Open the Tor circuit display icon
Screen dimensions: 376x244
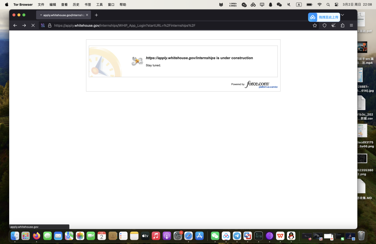pyautogui.click(x=43, y=26)
